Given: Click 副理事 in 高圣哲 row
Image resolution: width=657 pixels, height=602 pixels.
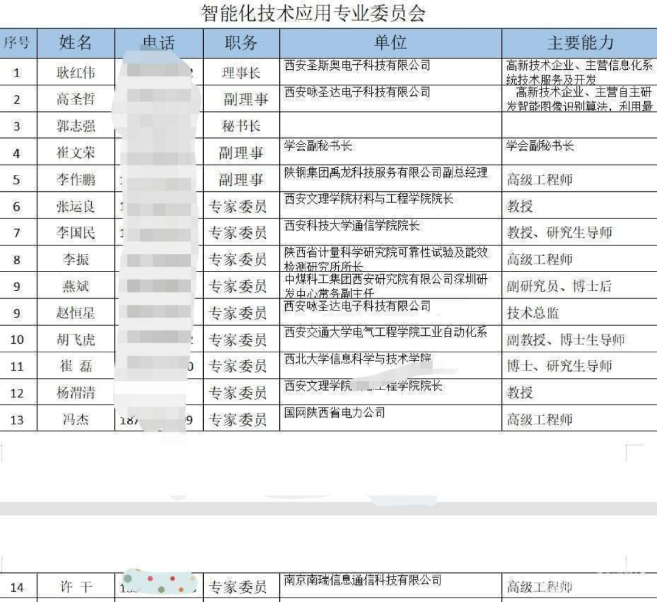Looking at the screenshot, I should coord(246,99).
